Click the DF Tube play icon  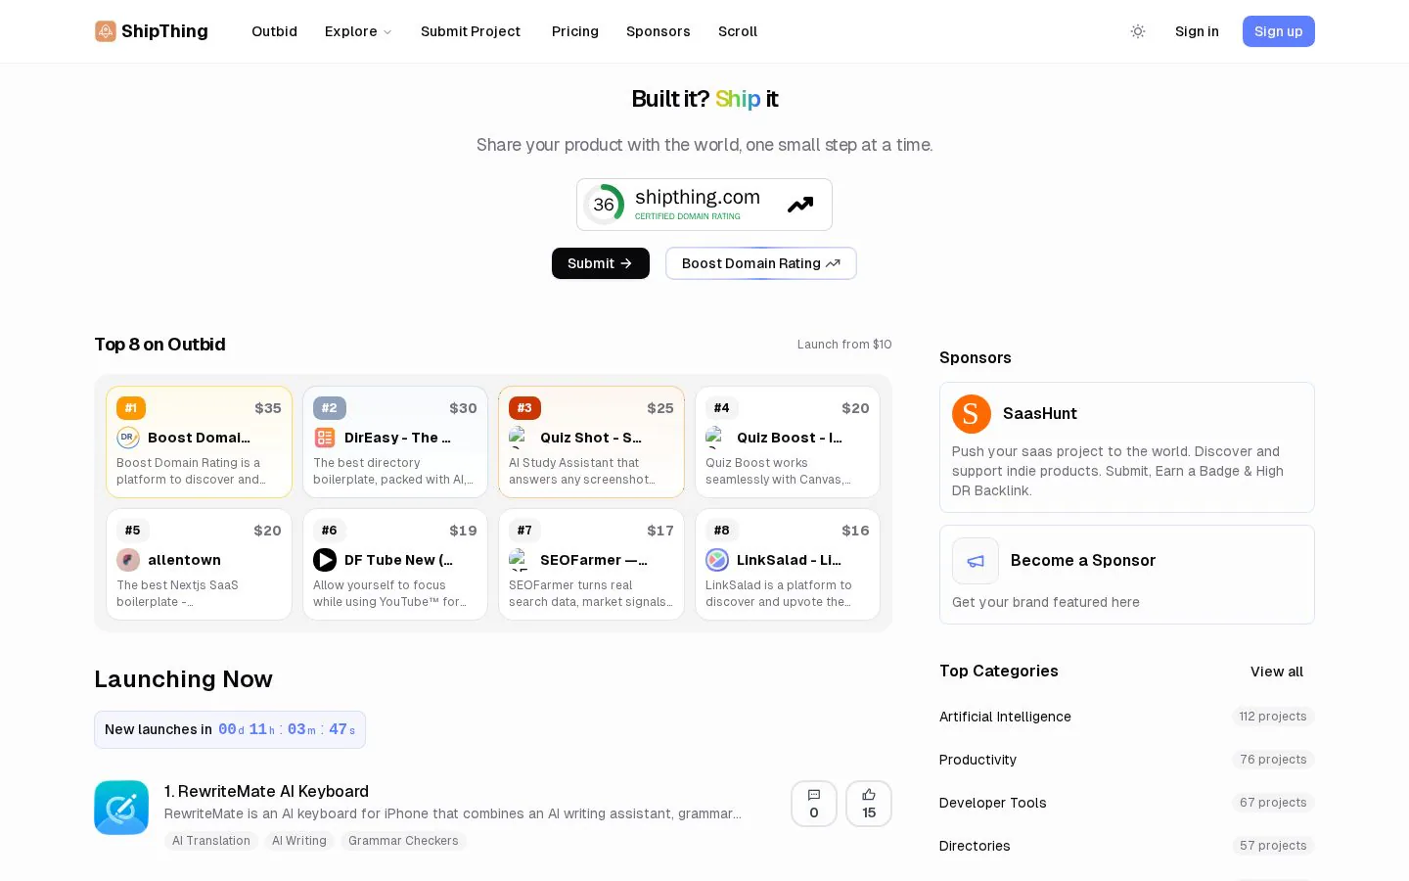click(325, 560)
